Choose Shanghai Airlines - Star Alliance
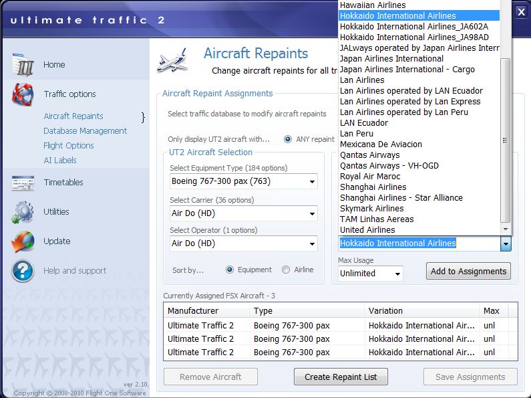This screenshot has width=531, height=398. point(419,197)
